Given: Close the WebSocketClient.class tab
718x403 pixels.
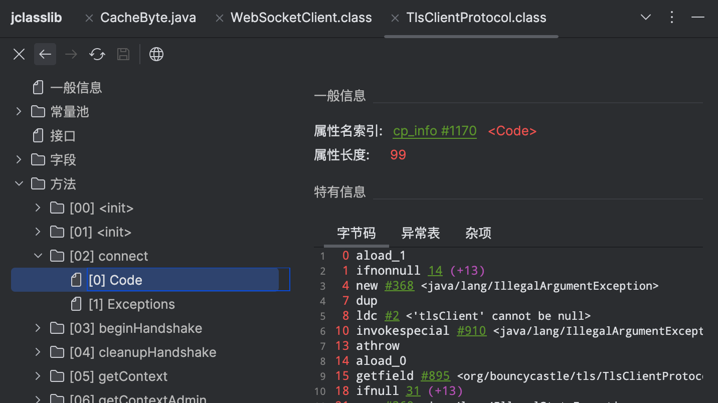Looking at the screenshot, I should (x=219, y=18).
